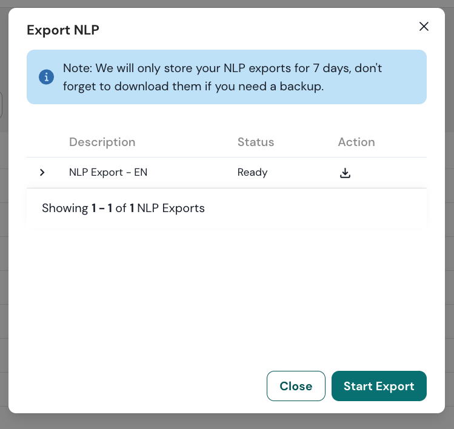Screen dimensions: 454x429
Task: Download the NLP Export - EN file
Action: (x=345, y=173)
